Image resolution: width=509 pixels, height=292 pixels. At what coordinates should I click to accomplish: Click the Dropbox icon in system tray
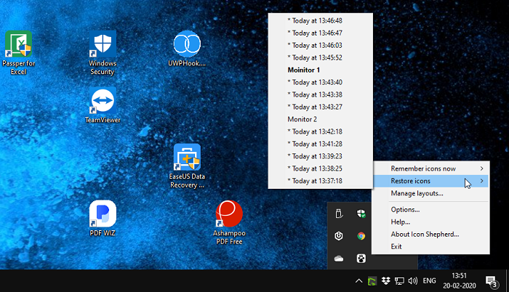click(386, 280)
